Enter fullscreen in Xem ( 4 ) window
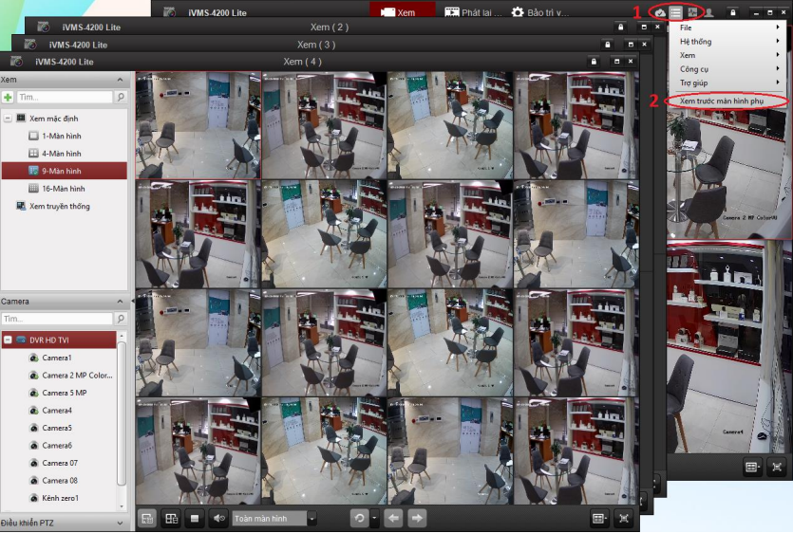 click(624, 519)
